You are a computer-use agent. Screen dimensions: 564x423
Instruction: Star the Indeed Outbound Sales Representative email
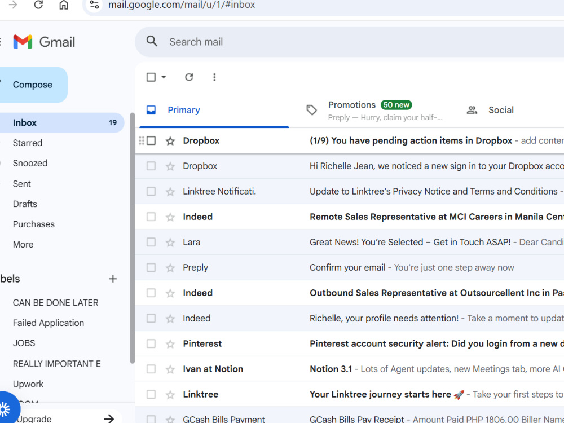170,293
